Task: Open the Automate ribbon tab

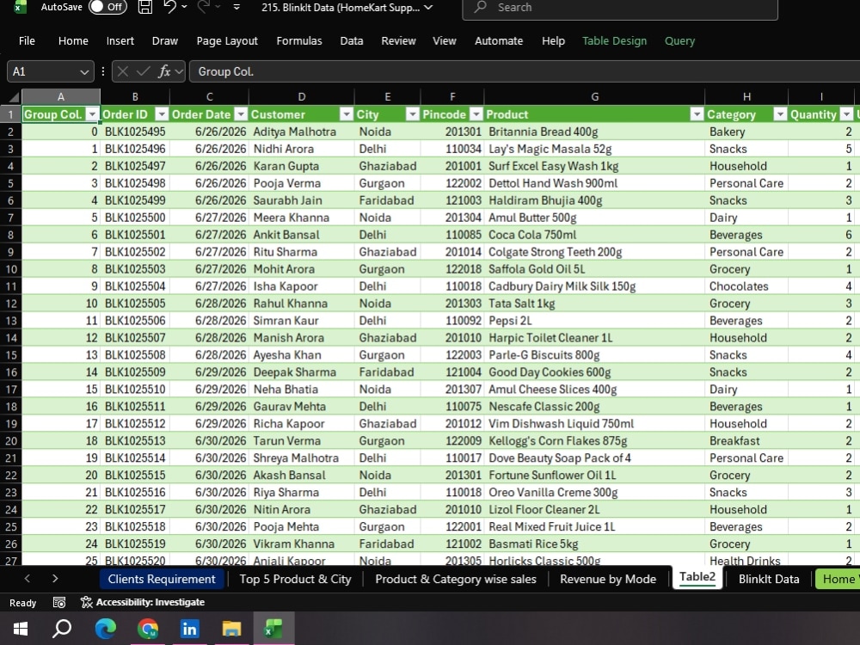Action: click(x=499, y=40)
